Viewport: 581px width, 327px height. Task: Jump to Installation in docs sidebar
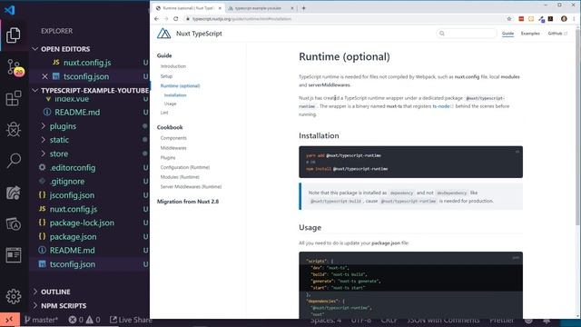175,95
